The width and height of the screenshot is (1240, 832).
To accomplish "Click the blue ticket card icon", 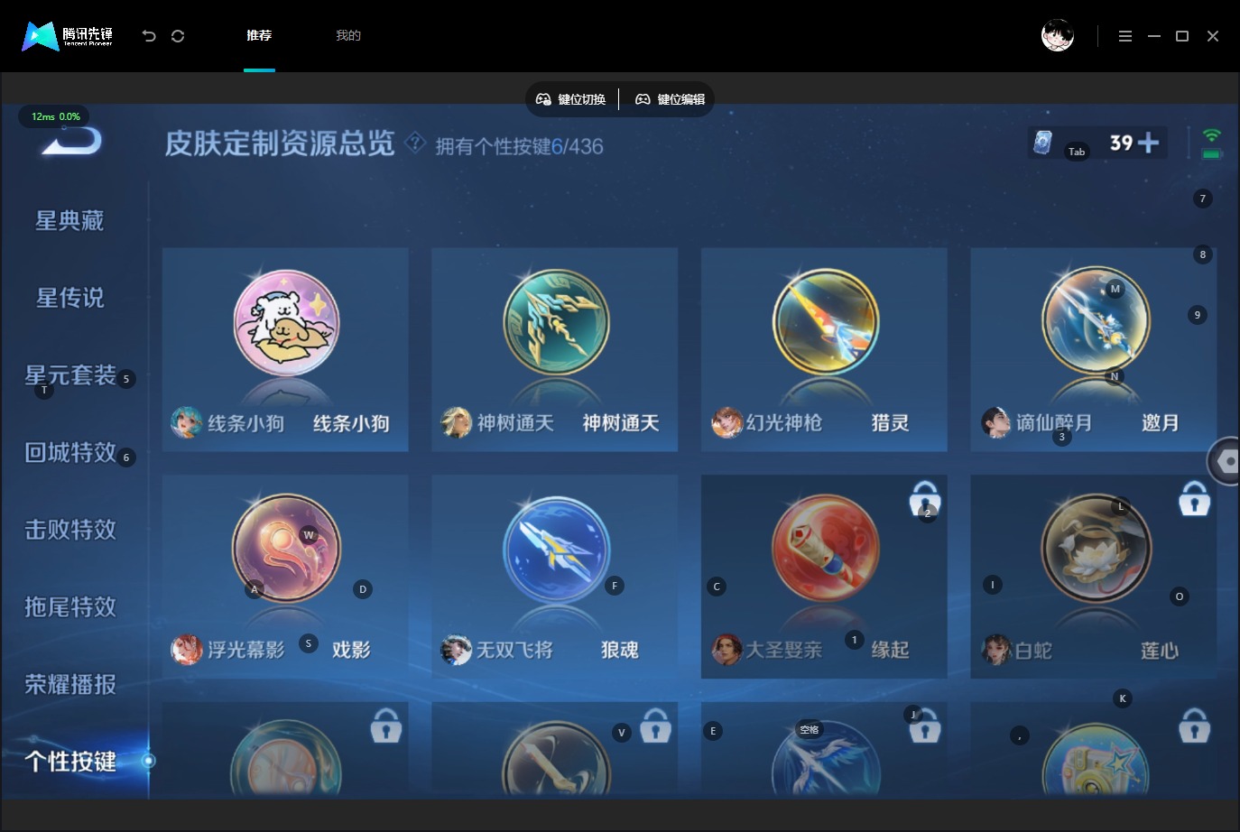I will (1043, 143).
